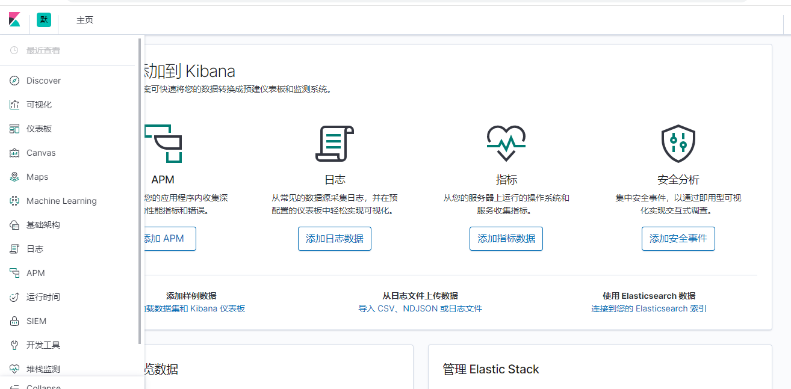The height and width of the screenshot is (389, 791).
Task: Click the 添加 APM button
Action: point(170,239)
